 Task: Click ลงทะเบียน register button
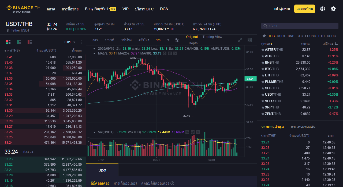(305, 9)
